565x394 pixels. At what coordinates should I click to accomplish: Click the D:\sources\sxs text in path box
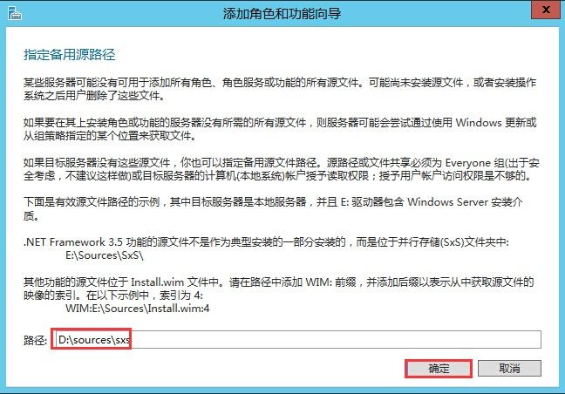pyautogui.click(x=94, y=340)
